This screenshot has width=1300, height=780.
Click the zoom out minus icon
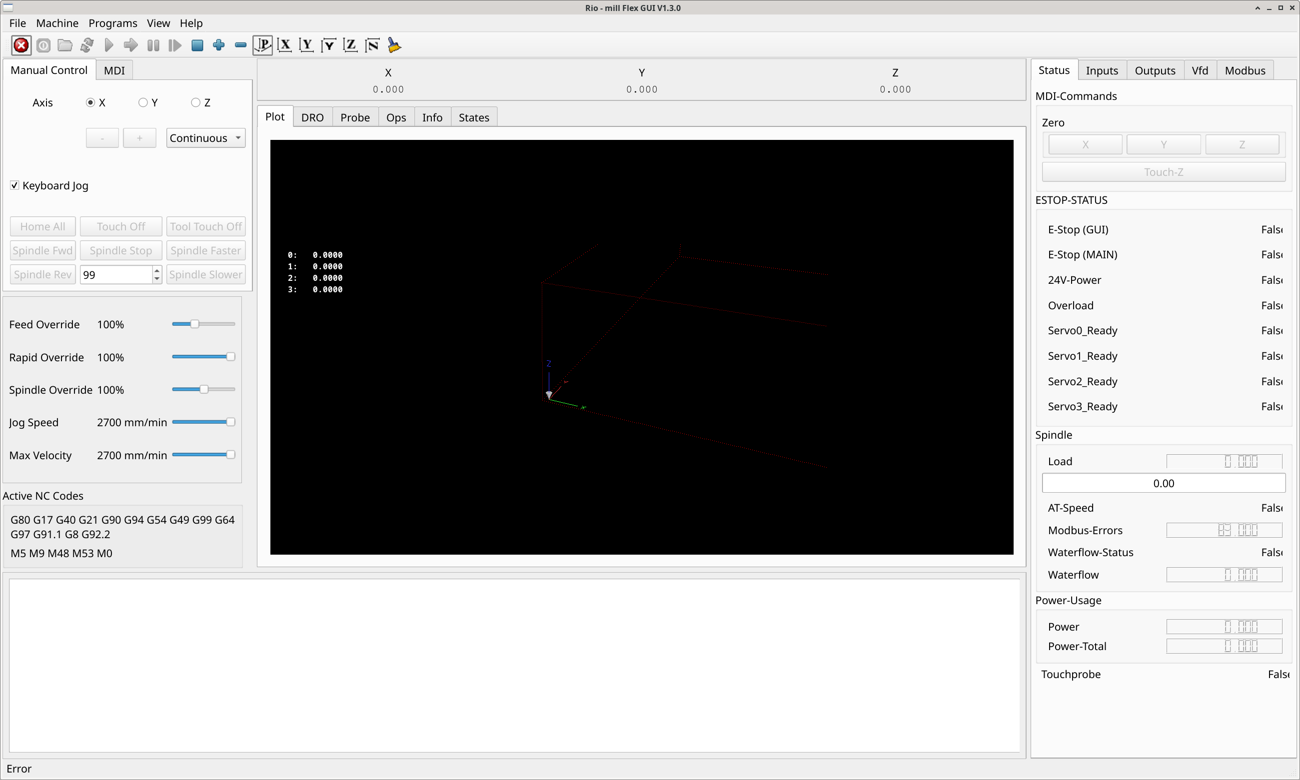[240, 45]
